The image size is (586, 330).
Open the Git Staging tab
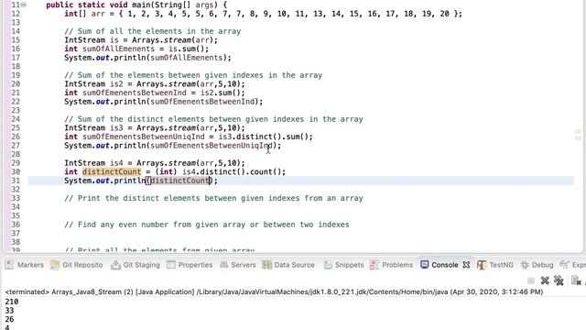click(x=136, y=265)
